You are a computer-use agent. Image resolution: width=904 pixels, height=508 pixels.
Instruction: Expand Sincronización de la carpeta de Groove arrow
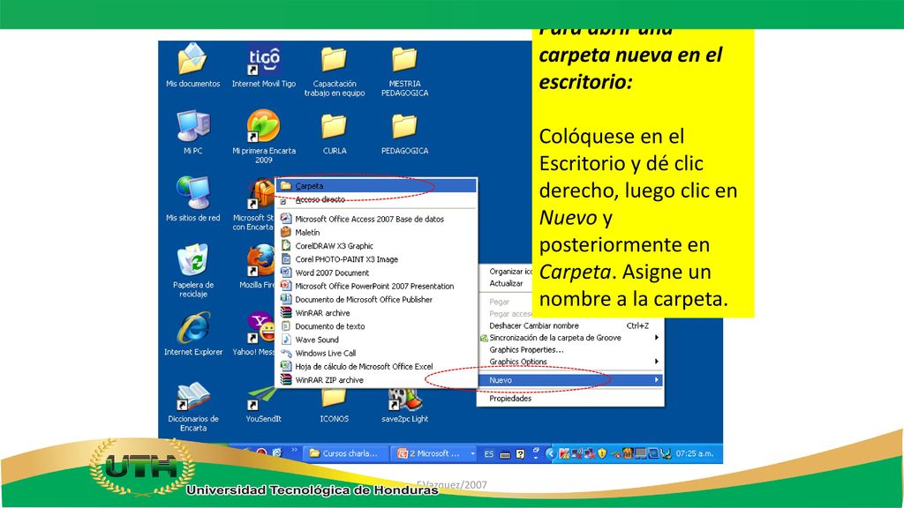(x=656, y=338)
